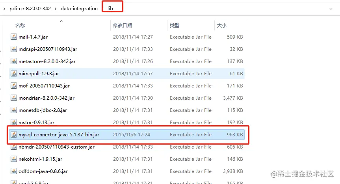The height and width of the screenshot is (184, 340).
Task: Sort files by the 名称 column header
Action: pos(20,25)
